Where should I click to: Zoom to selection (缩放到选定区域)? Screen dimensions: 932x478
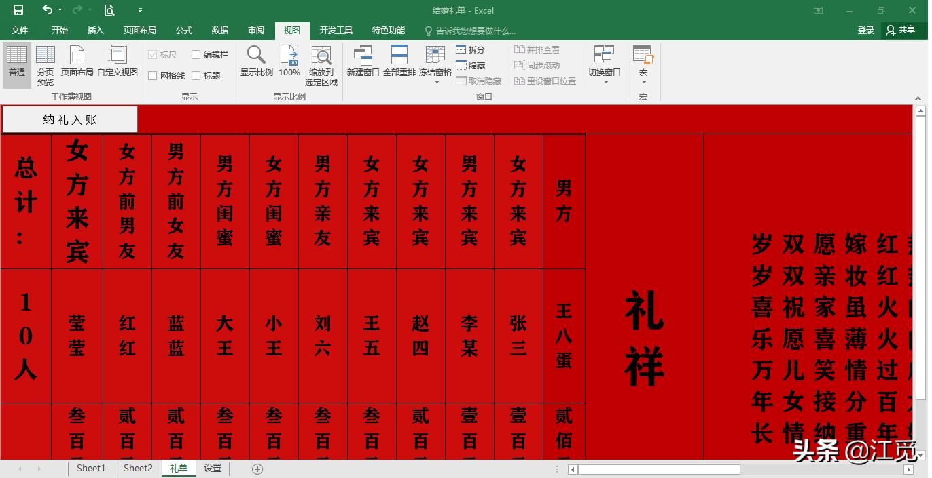(321, 64)
